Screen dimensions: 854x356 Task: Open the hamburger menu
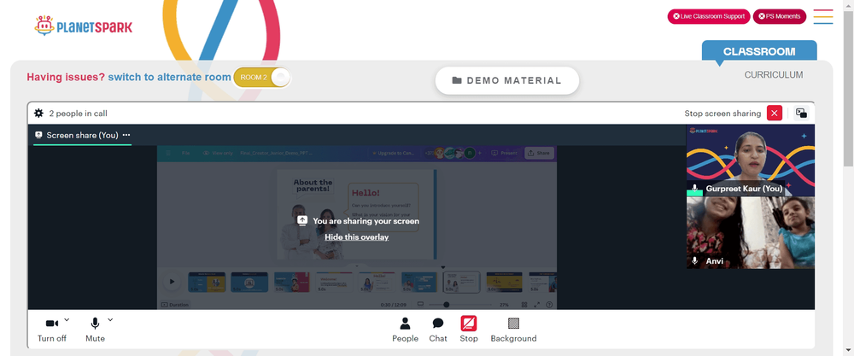(823, 17)
